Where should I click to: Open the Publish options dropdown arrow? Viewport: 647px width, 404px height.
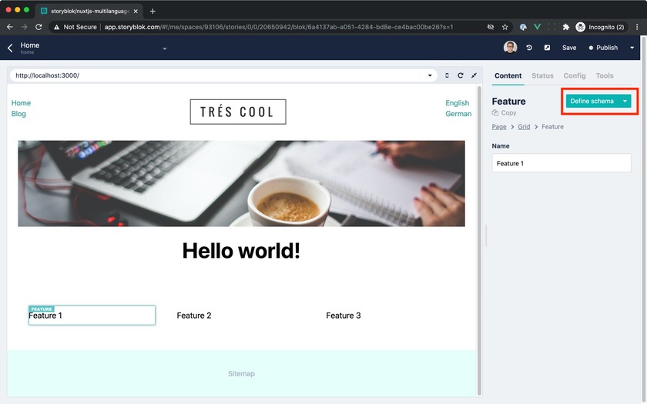(x=632, y=48)
